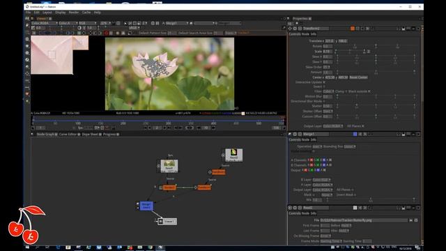Toggle Interactive Update checkbox
Viewport: 446px width, 251px height.
pyautogui.click(x=324, y=82)
